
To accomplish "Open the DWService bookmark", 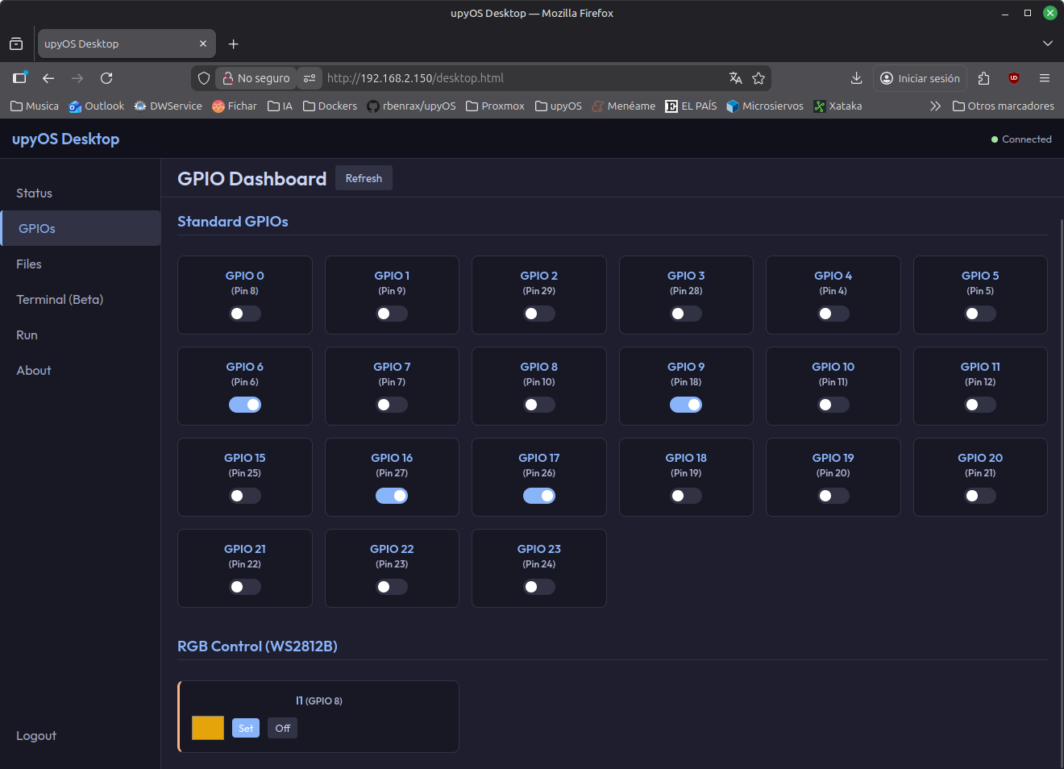I will pos(168,106).
